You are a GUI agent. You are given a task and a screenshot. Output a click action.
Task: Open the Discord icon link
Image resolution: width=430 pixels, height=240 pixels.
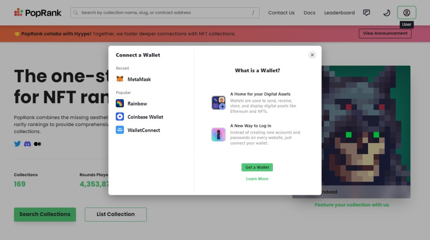(x=28, y=144)
